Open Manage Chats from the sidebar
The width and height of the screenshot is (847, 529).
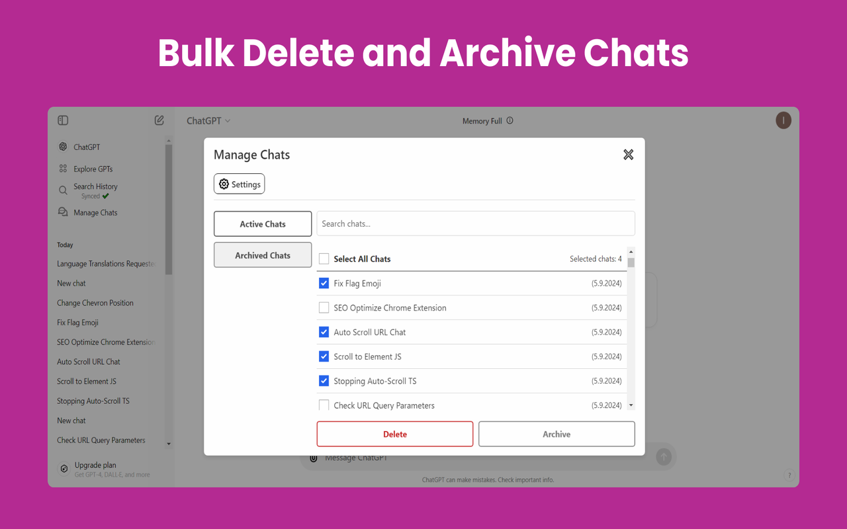click(x=95, y=212)
